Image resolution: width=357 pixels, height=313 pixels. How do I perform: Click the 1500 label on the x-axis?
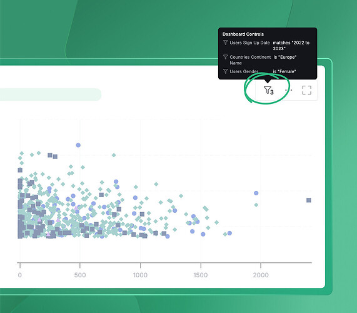200,275
